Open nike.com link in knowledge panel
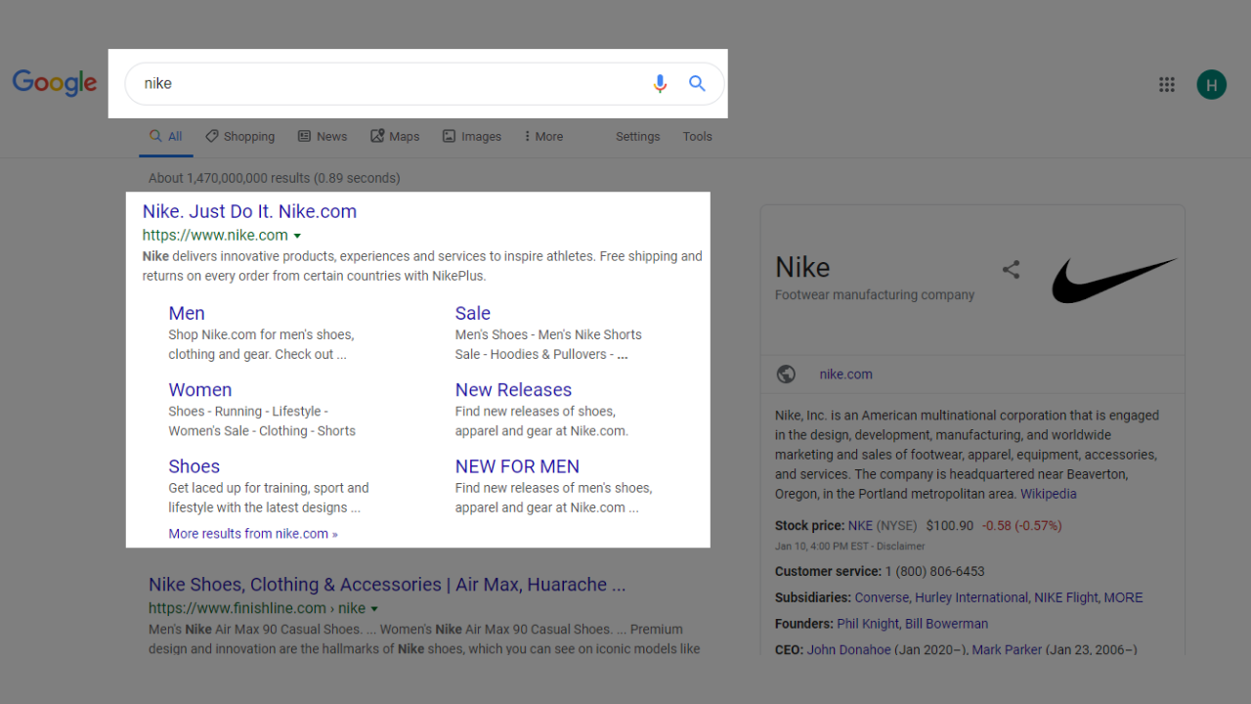 846,374
